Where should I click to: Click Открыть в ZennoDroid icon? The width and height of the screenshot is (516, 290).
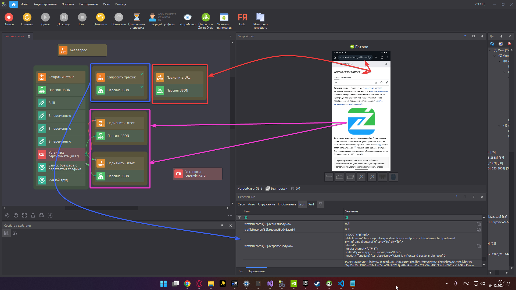tap(206, 18)
